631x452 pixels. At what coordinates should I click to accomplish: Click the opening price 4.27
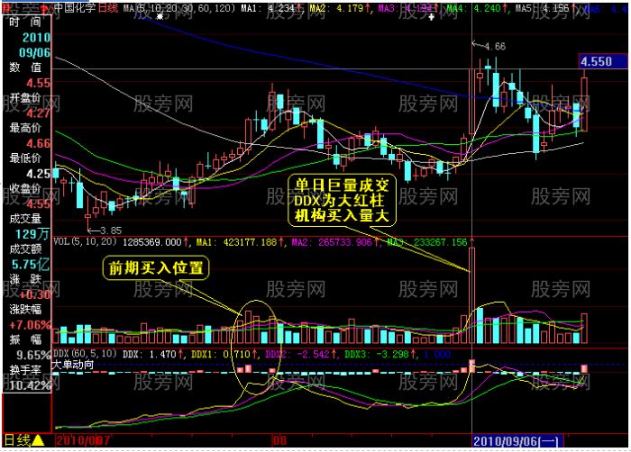[x=38, y=113]
